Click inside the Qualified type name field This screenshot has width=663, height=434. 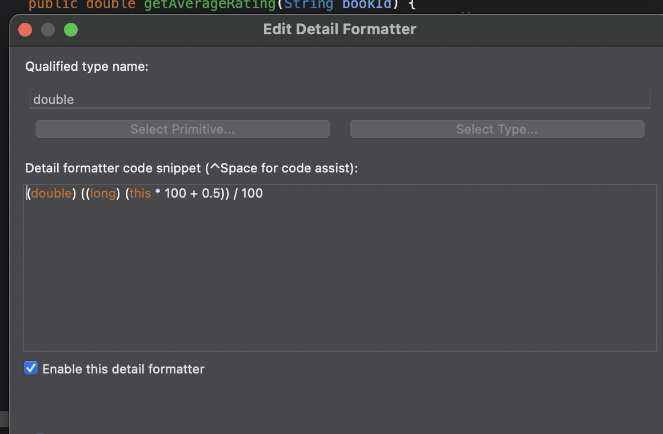pos(229,99)
